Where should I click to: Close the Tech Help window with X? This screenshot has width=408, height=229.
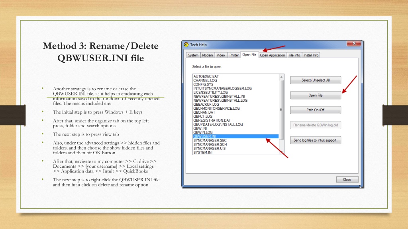click(354, 43)
